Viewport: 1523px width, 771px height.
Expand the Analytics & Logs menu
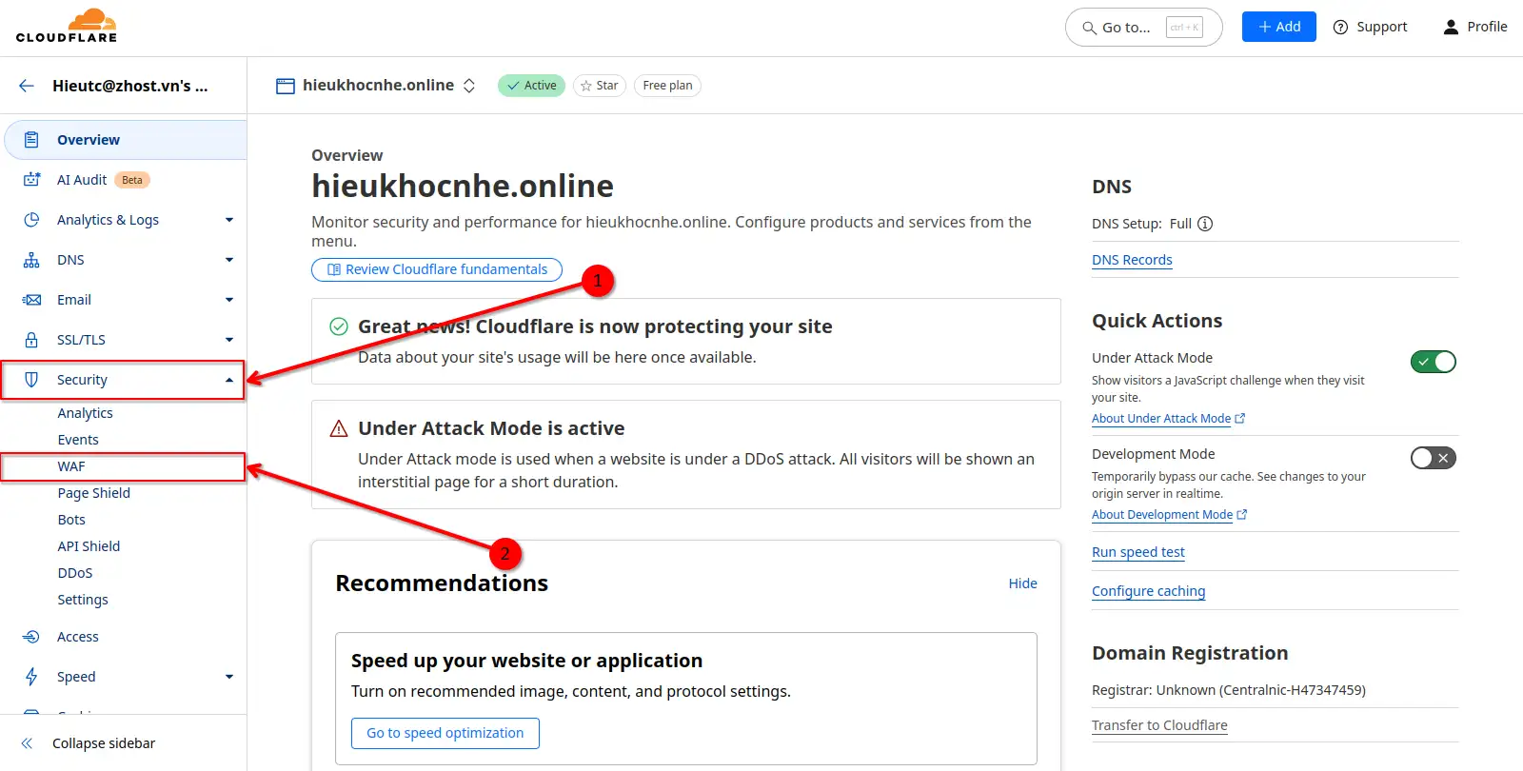click(x=228, y=220)
